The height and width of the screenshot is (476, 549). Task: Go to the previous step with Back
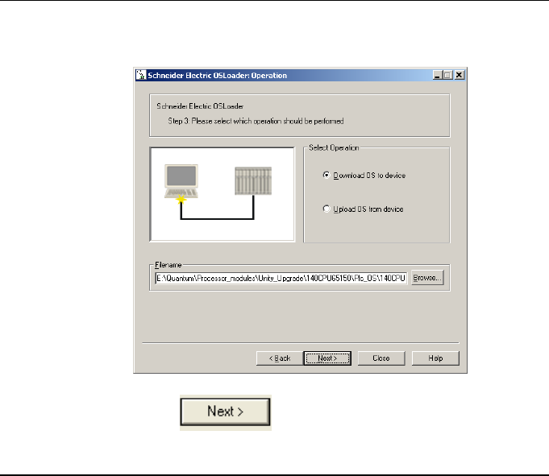click(x=280, y=358)
